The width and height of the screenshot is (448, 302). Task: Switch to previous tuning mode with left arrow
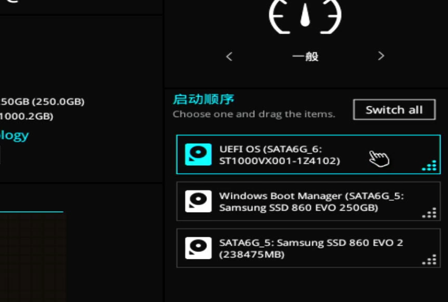click(229, 56)
